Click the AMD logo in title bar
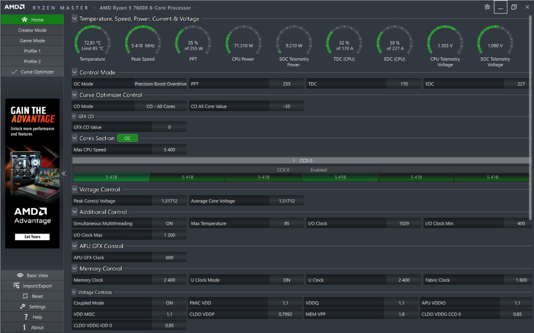The height and width of the screenshot is (333, 534). pos(15,7)
